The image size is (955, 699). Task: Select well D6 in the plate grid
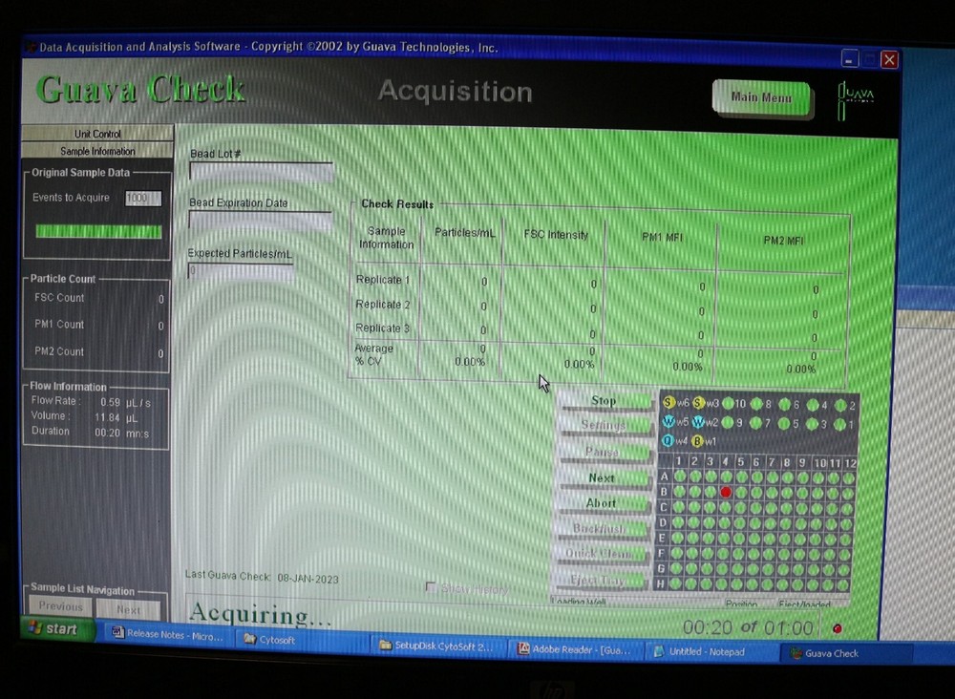[x=754, y=523]
